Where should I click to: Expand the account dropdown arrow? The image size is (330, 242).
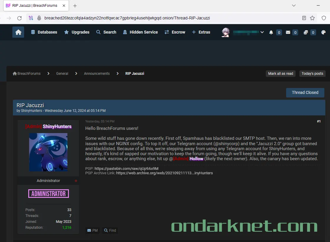262,32
